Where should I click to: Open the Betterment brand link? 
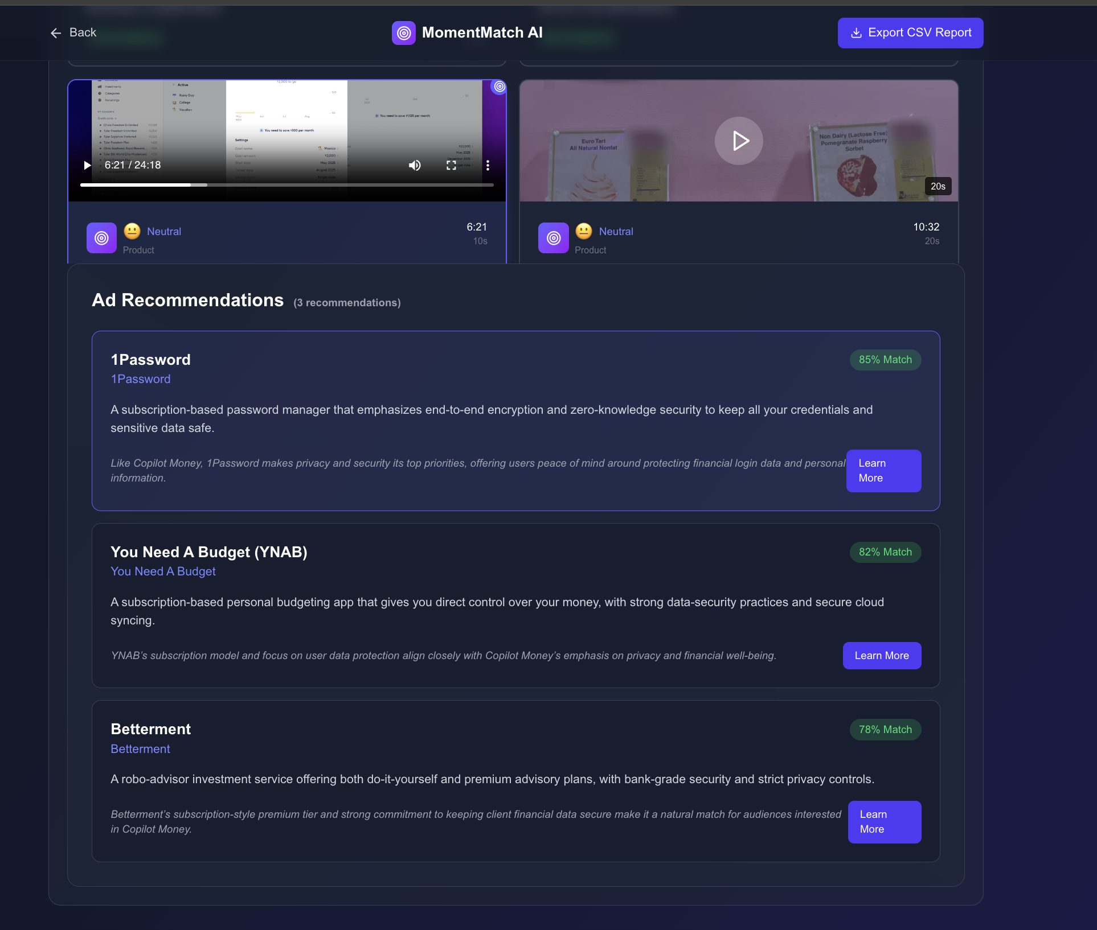pos(140,749)
